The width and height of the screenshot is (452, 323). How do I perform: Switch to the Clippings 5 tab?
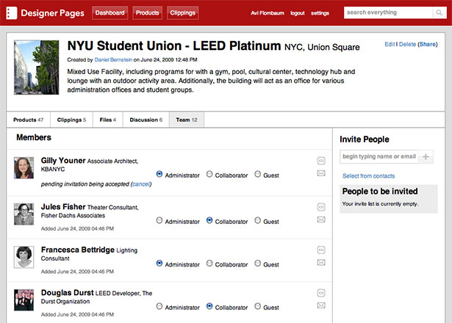[71, 120]
